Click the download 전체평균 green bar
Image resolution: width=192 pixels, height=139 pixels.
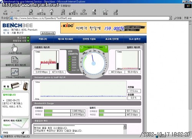coord(48,111)
